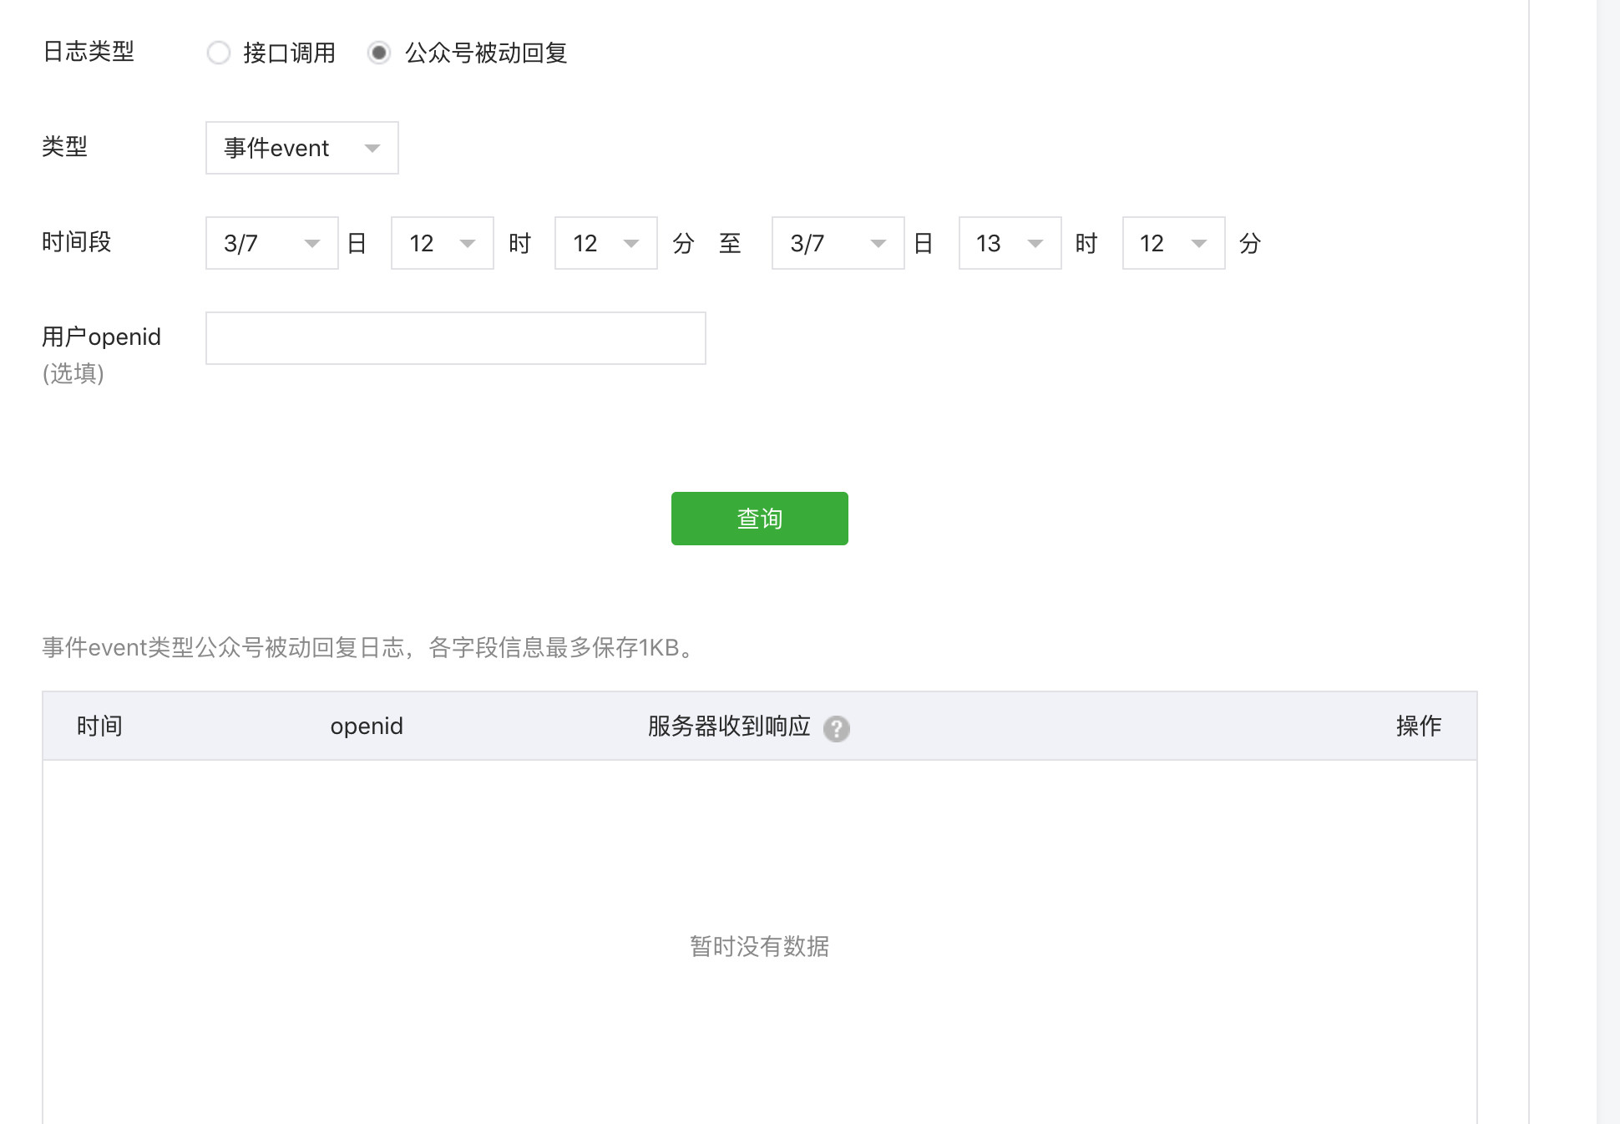The width and height of the screenshot is (1620, 1124).
Task: Click the 操作 column header
Action: (x=1418, y=726)
